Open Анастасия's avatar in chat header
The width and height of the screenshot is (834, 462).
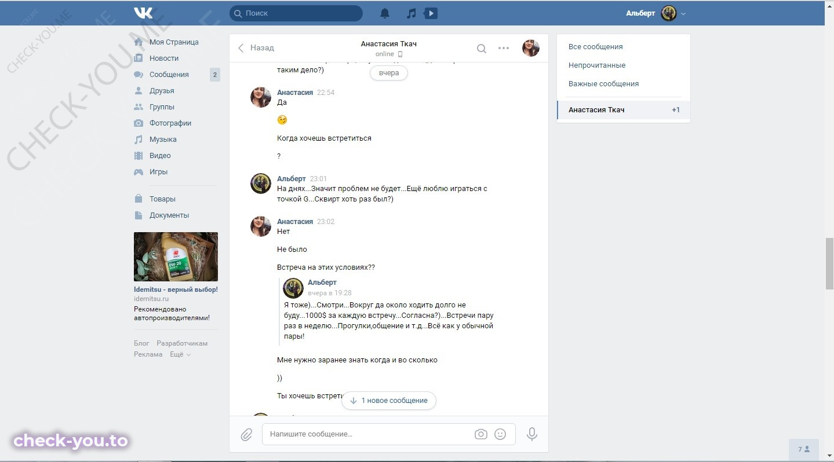(x=531, y=48)
